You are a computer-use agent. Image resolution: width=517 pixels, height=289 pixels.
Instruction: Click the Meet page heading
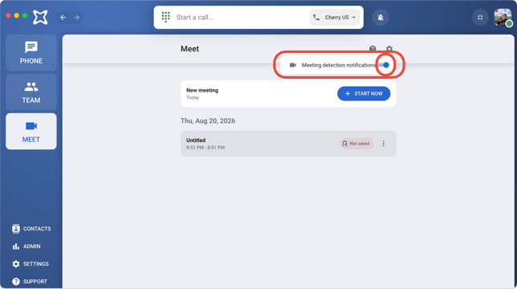coord(189,49)
